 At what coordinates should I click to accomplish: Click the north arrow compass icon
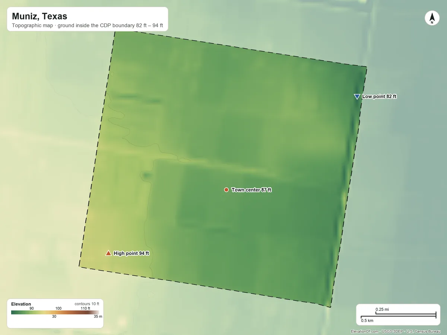(x=432, y=18)
